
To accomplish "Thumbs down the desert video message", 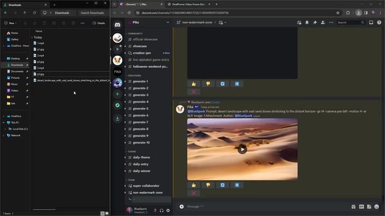I will coord(208,185).
